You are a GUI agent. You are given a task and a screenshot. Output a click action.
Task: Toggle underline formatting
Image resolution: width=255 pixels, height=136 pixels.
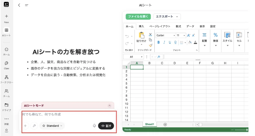pyautogui.click(x=170, y=42)
